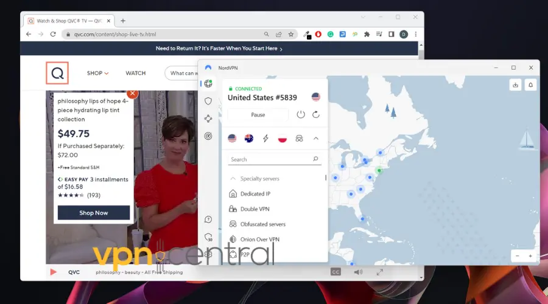Close the product overlay with orange X
Screen dimensions: 548x304
click(133, 93)
